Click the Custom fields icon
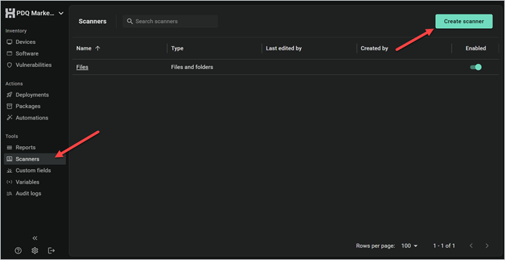The width and height of the screenshot is (505, 260). pos(9,171)
